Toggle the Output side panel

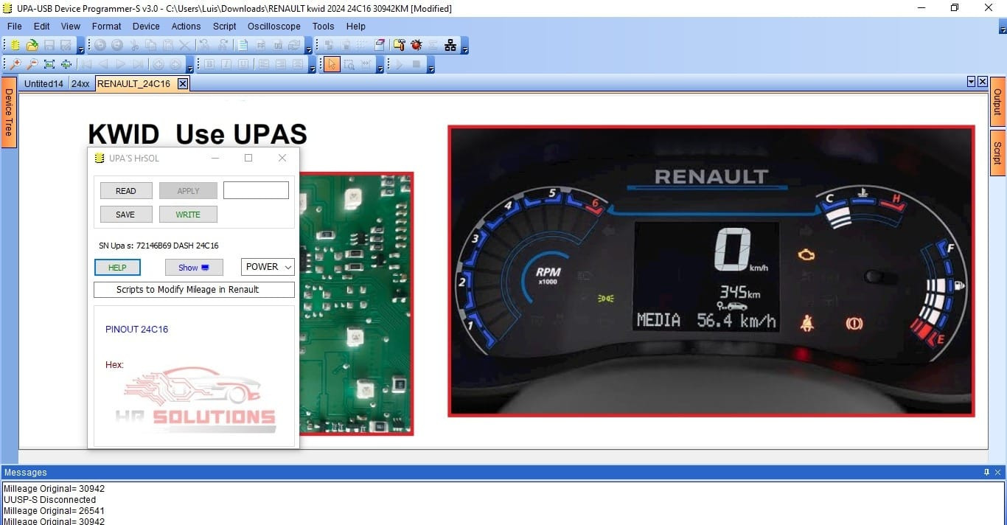pos(997,102)
